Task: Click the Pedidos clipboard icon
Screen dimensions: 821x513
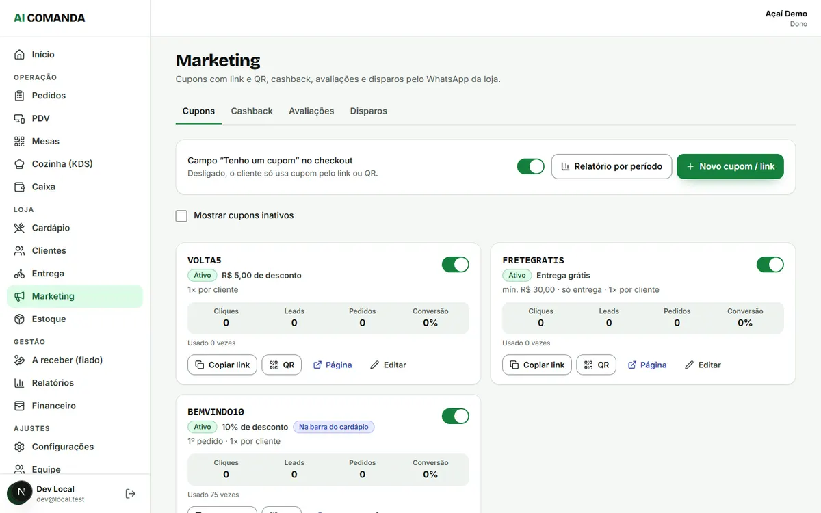Action: click(19, 96)
